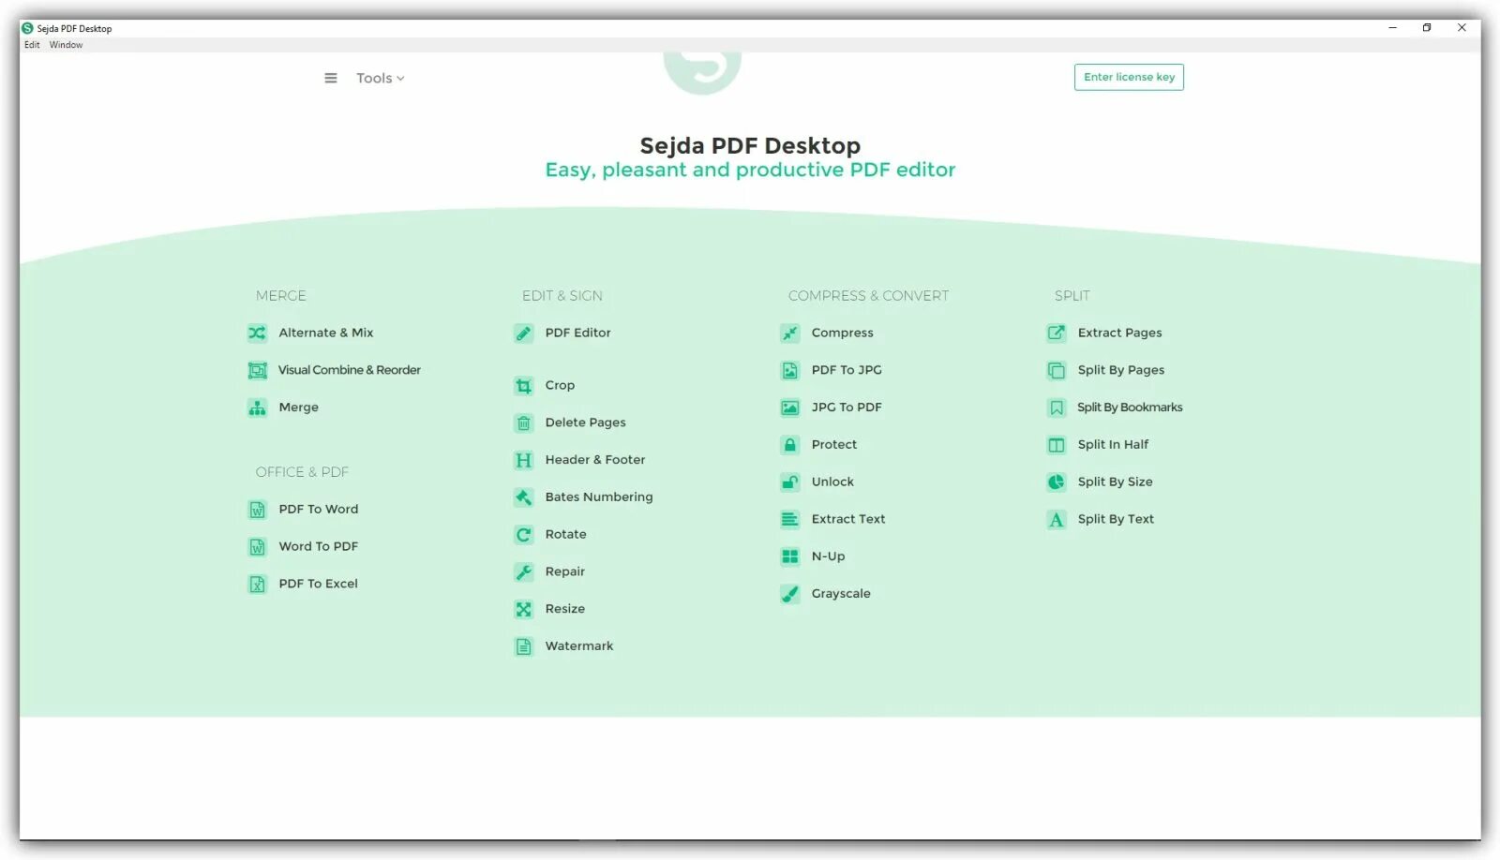Select the Word To PDF link

[318, 546]
